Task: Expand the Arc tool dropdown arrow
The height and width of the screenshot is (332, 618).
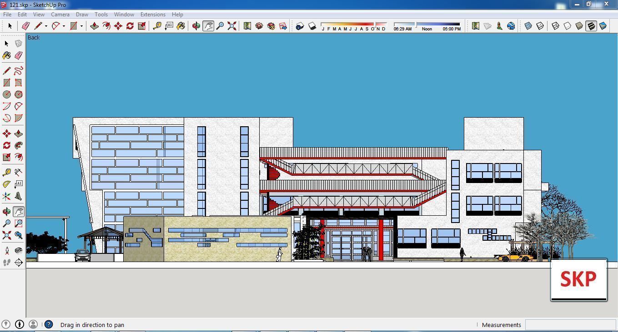Action: [x=64, y=26]
